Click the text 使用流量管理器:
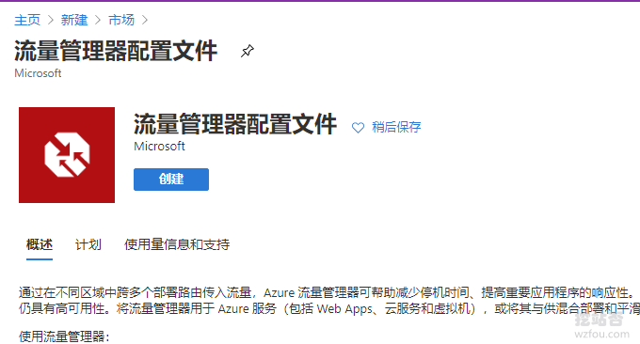 (x=64, y=336)
